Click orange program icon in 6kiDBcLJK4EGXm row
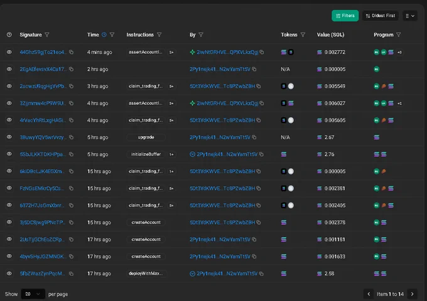Viewport: 427px width, 301px height. pos(384,171)
